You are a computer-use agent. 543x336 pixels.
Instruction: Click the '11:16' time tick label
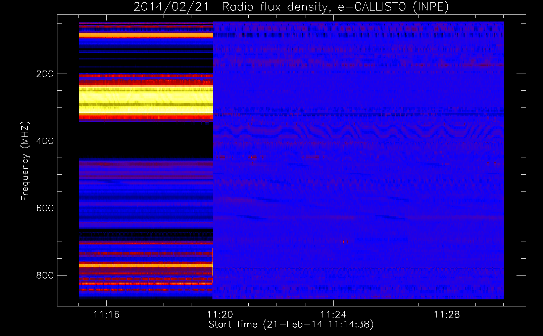(x=106, y=314)
